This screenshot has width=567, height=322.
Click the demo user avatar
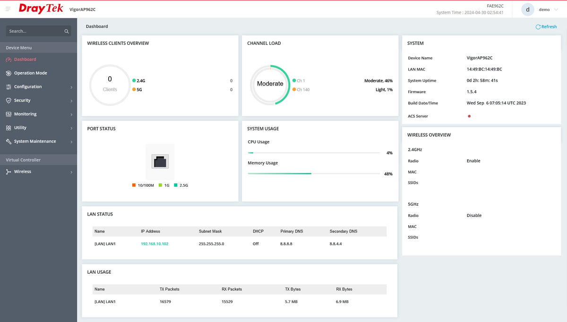click(x=528, y=9)
